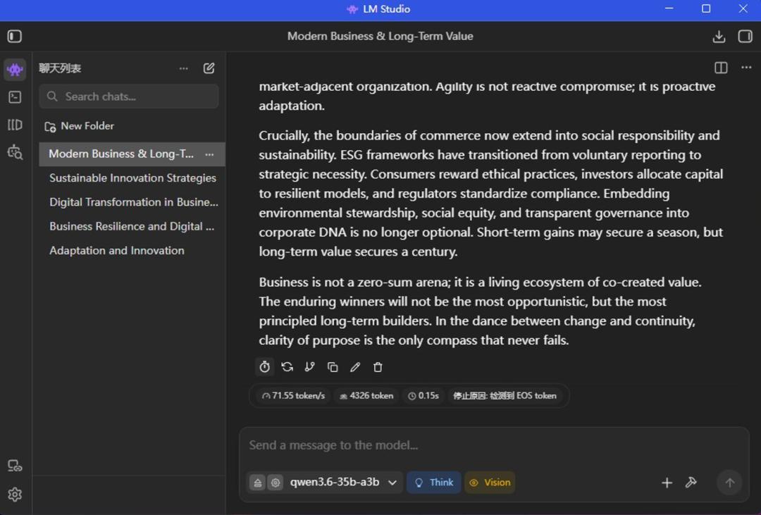This screenshot has height=515, width=761.
Task: Open the settings gear in the left rail
Action: pyautogui.click(x=15, y=494)
